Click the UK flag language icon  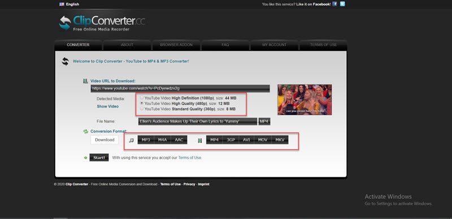pos(62,5)
